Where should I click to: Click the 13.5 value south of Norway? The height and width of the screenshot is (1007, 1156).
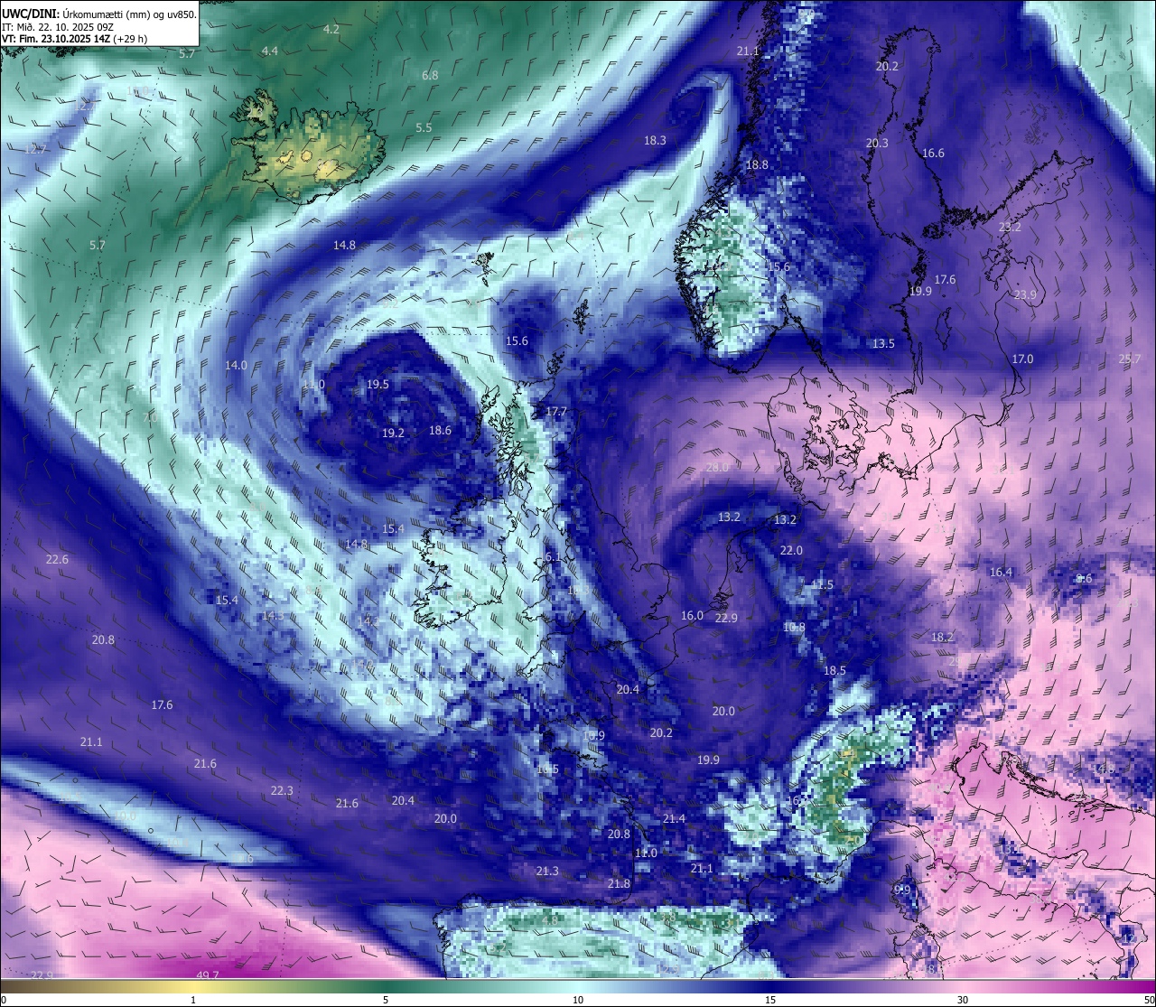tap(883, 343)
